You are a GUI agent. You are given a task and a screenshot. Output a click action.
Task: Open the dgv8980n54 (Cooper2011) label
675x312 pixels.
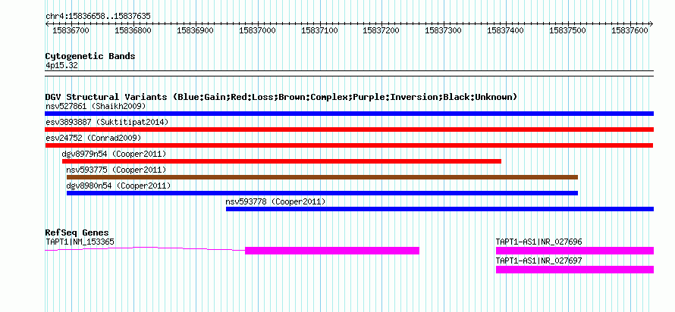click(118, 186)
